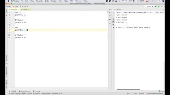Open AWS Explorer sidebar button
The image size is (170, 95).
pos(6,72)
